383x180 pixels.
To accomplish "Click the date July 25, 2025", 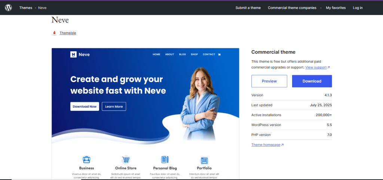I will pyautogui.click(x=321, y=105).
